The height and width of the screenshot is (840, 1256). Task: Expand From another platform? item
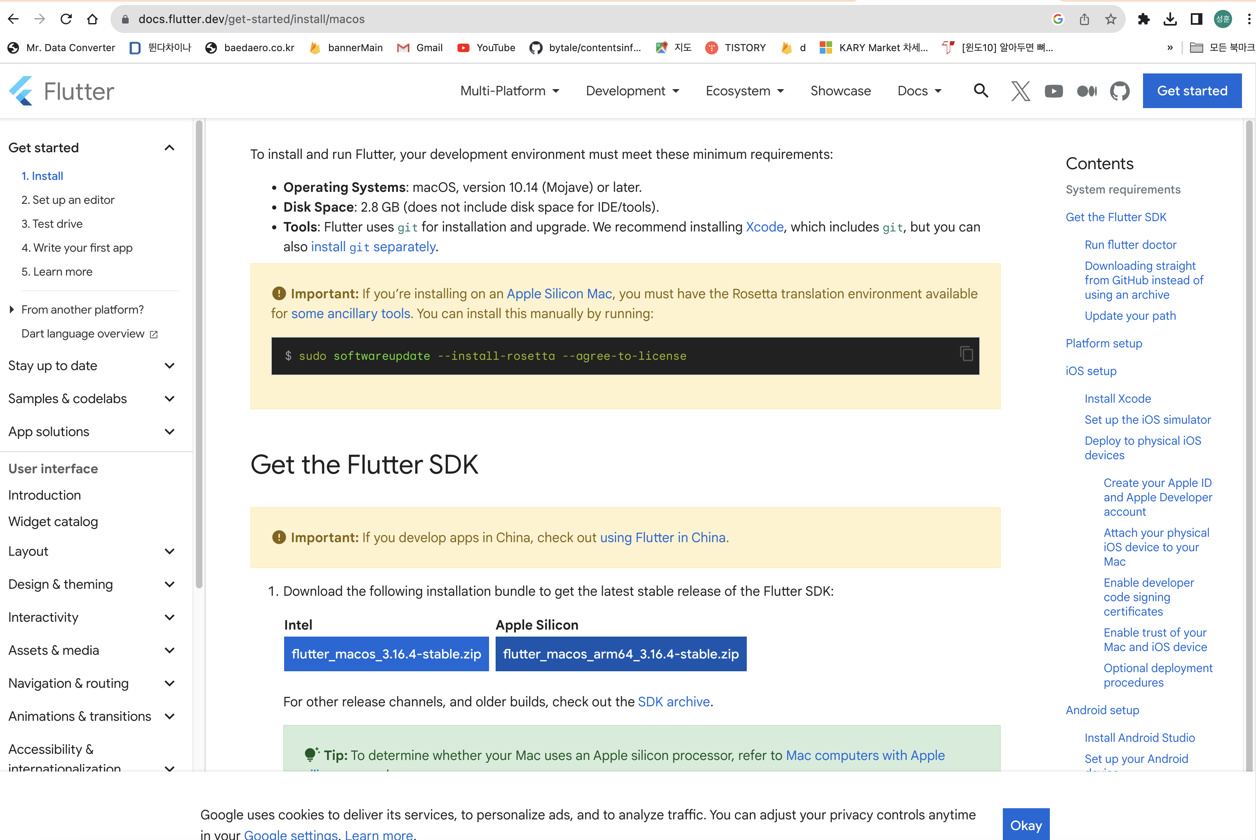(12, 310)
